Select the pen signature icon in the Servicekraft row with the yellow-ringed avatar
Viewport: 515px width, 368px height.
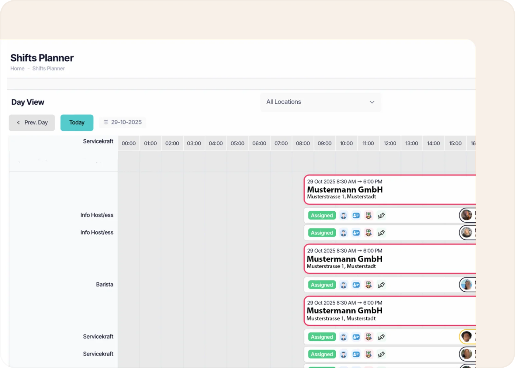point(381,337)
